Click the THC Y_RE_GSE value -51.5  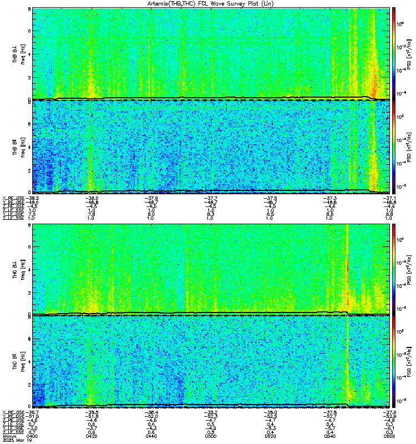click(32, 417)
